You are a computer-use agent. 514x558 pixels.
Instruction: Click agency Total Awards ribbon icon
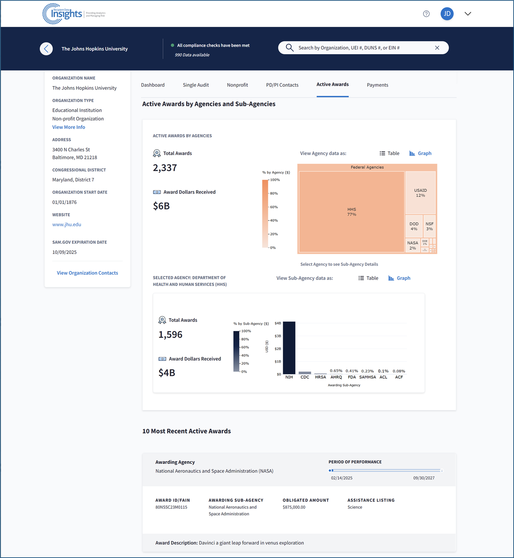pyautogui.click(x=157, y=153)
